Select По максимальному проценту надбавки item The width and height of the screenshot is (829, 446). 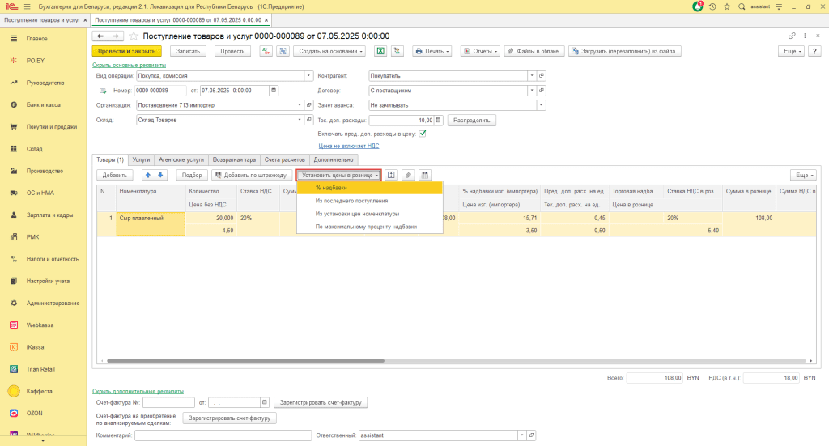tap(369, 227)
